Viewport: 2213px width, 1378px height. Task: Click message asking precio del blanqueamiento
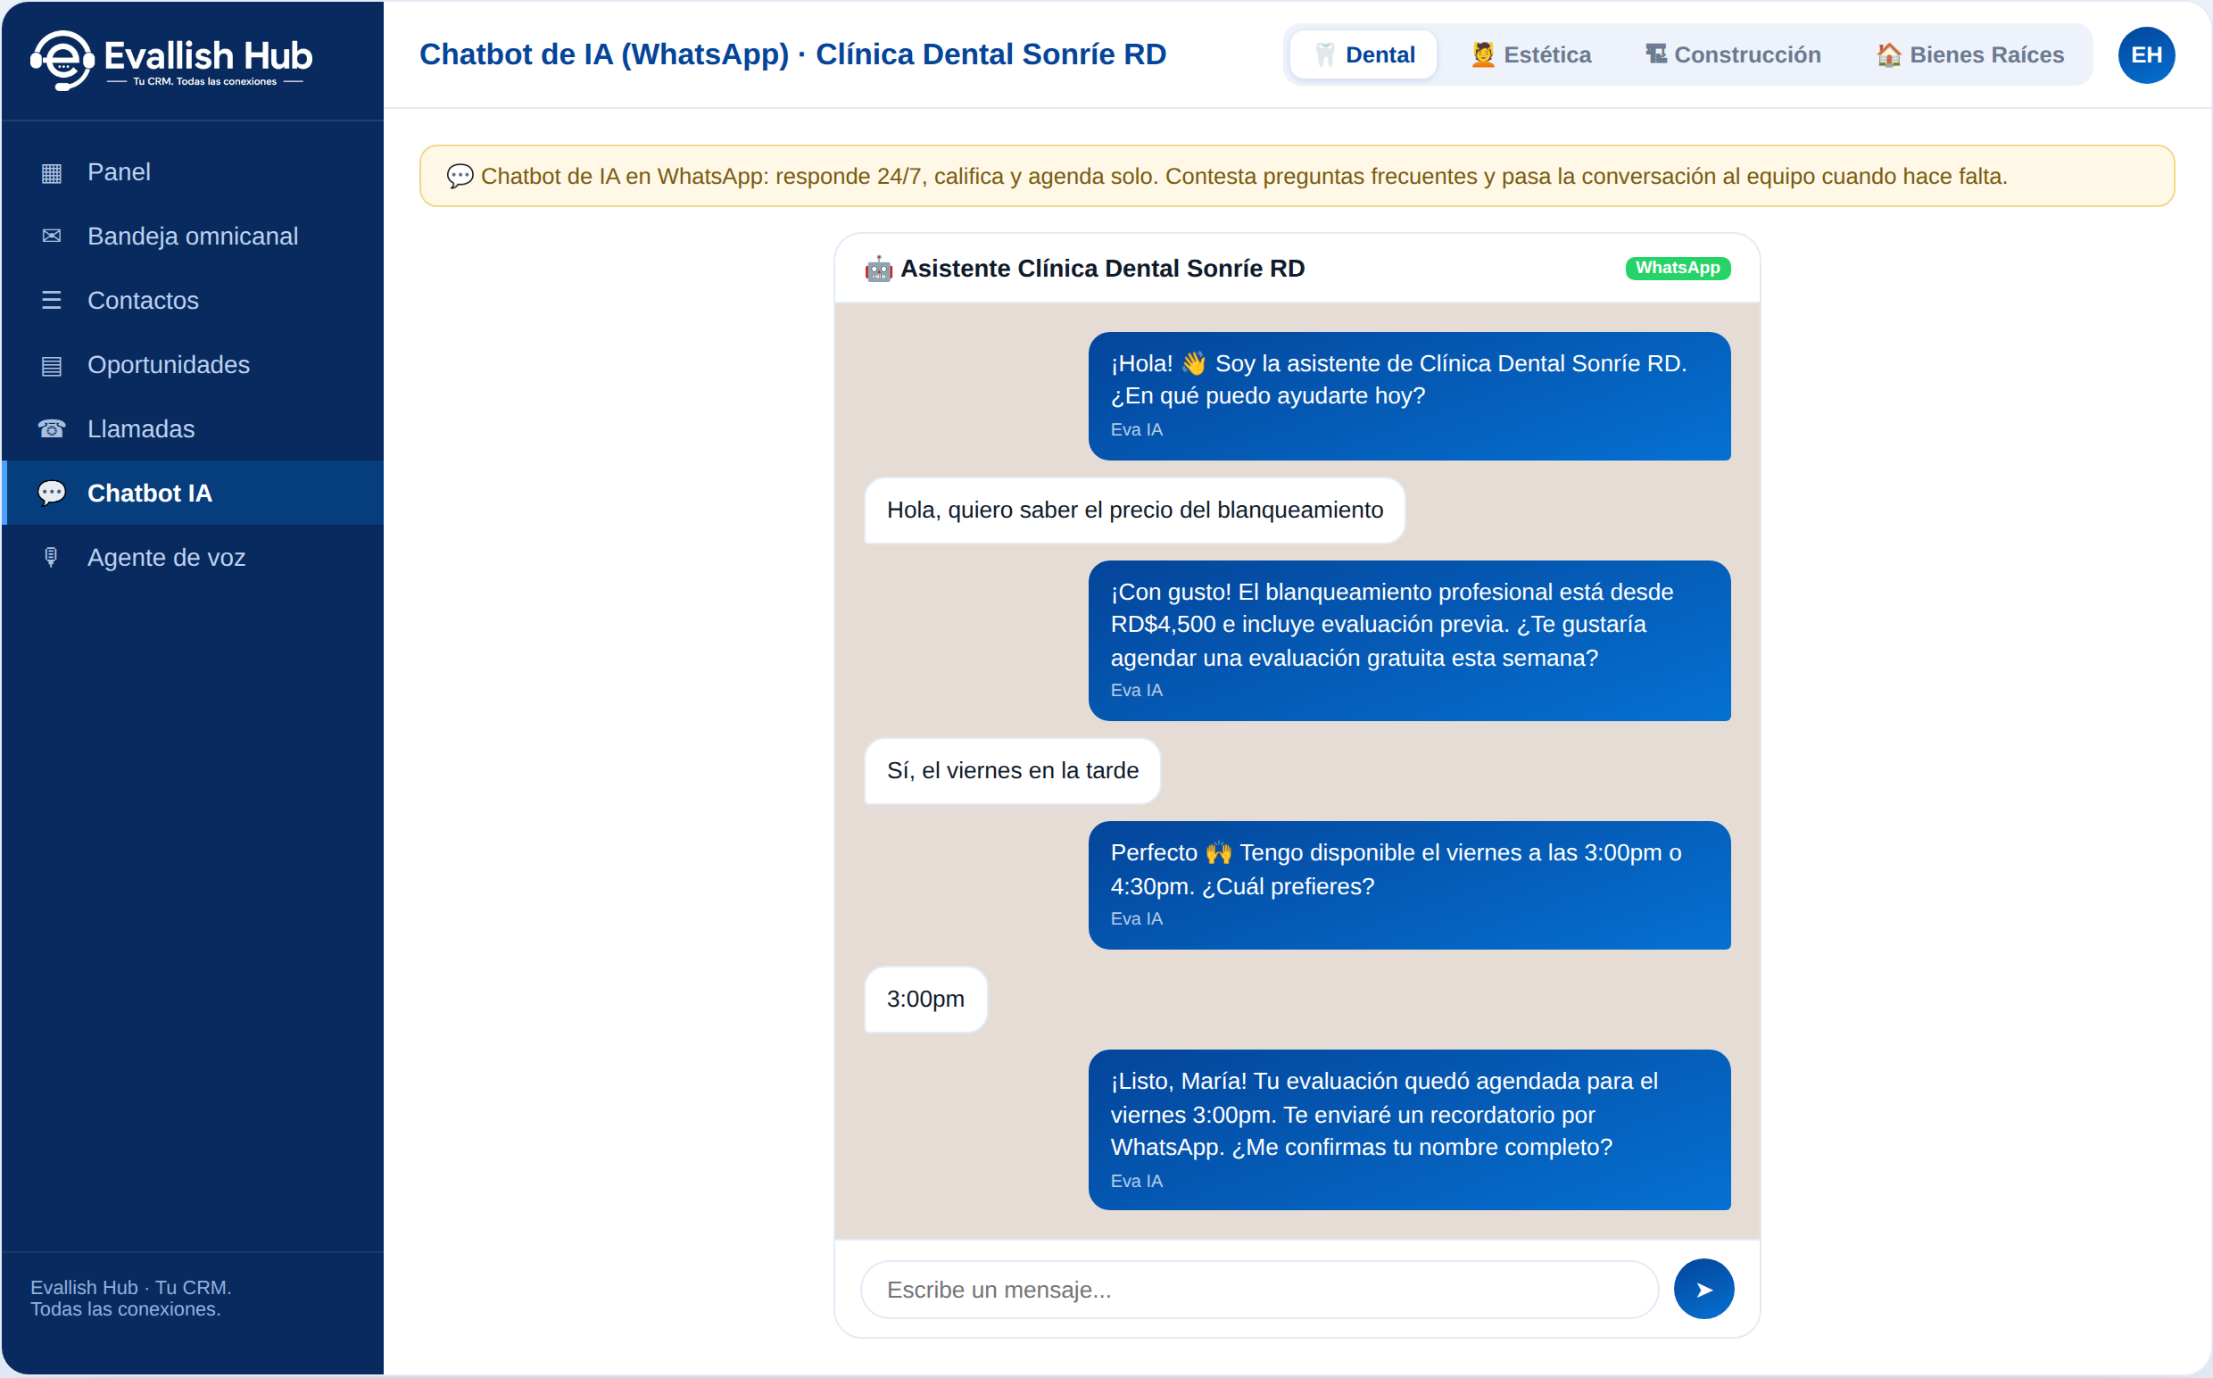pos(1134,510)
